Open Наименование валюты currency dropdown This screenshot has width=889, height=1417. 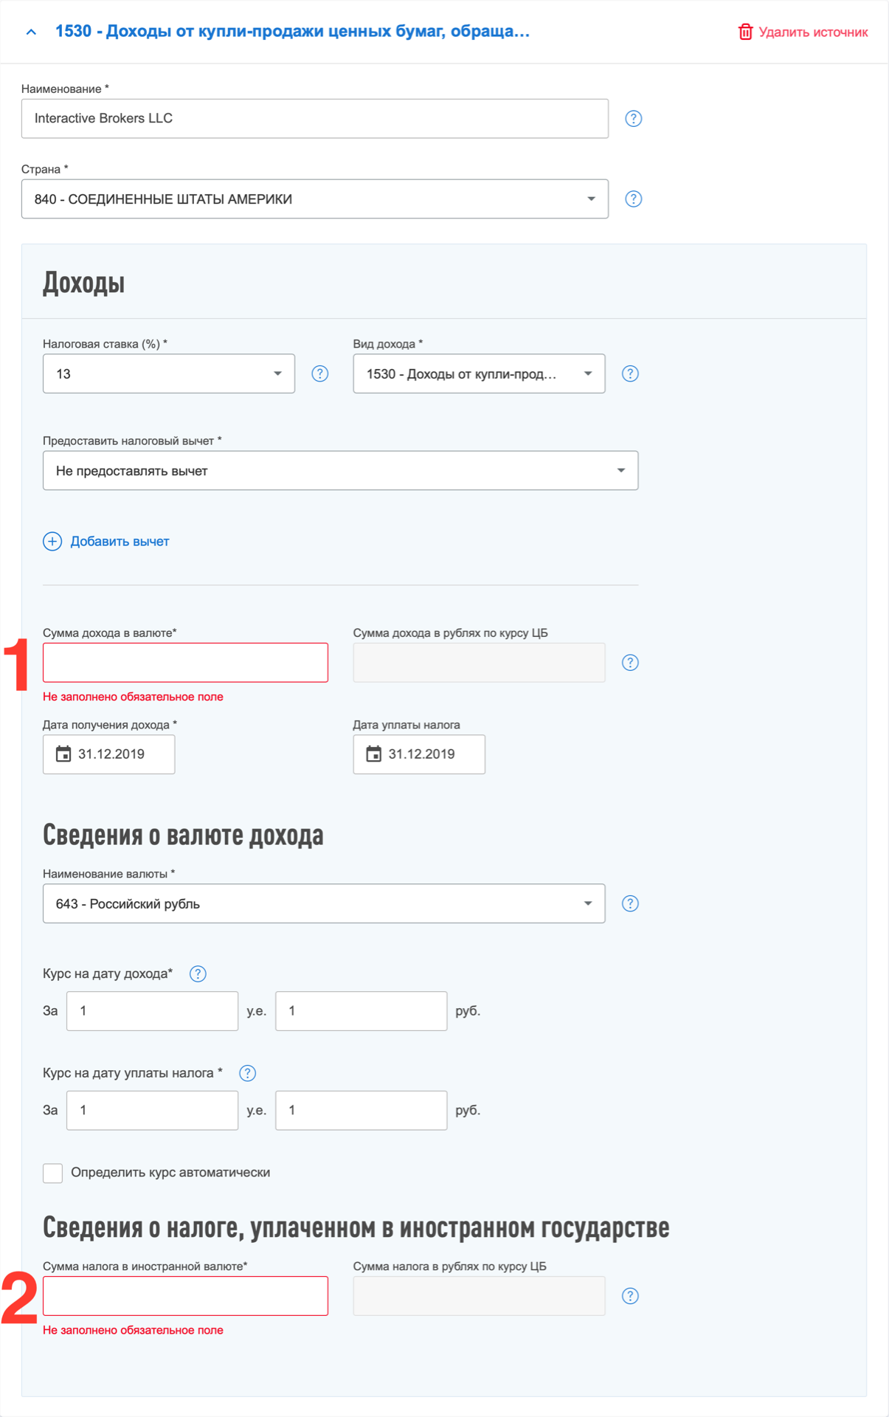coord(324,904)
